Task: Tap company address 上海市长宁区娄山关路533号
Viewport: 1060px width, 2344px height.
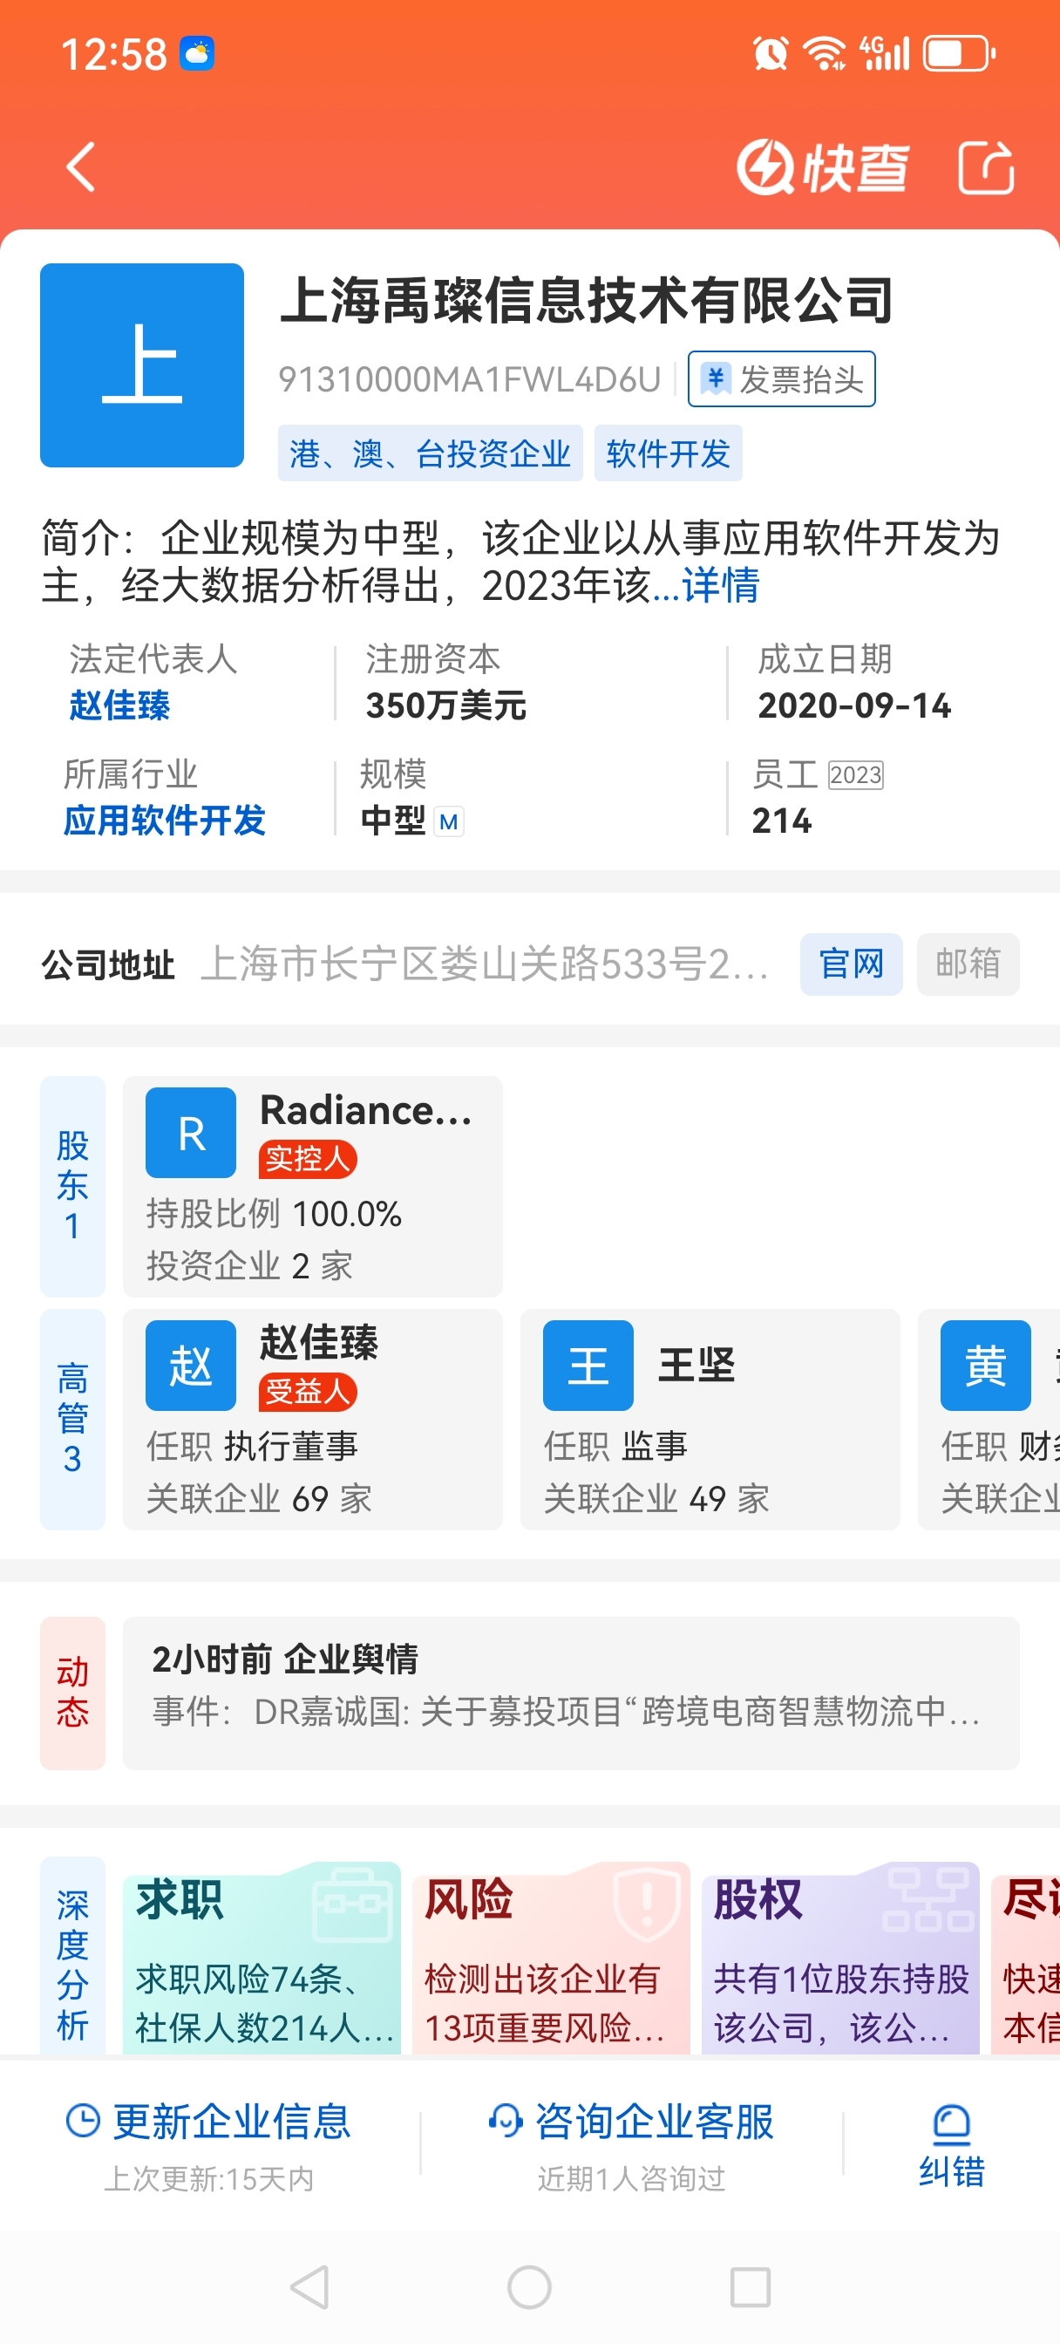Action: pyautogui.click(x=484, y=964)
